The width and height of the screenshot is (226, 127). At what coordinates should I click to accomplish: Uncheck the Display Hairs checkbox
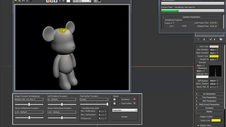pyautogui.click(x=198, y=125)
